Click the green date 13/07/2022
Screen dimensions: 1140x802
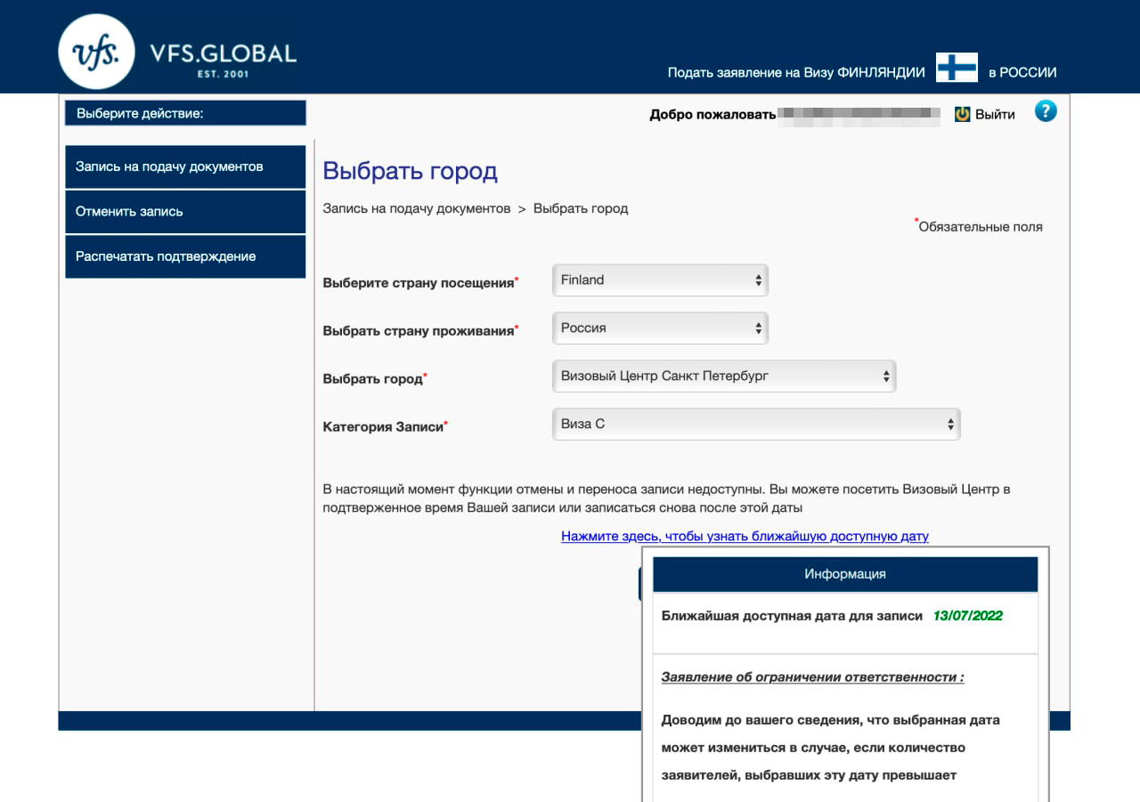click(x=968, y=616)
